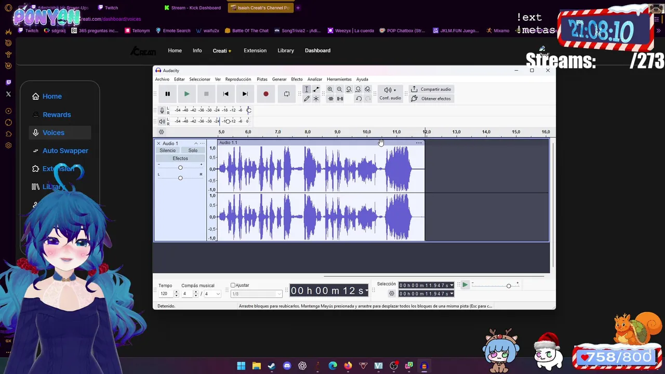Toggle the Loop playback button

click(x=286, y=94)
